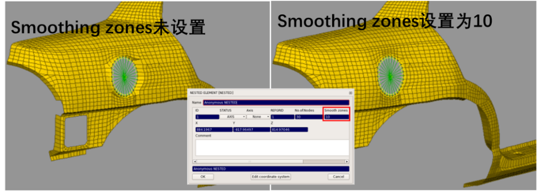Click the horizontal scrollbar right arrow
537x191 pixels.
(347, 161)
